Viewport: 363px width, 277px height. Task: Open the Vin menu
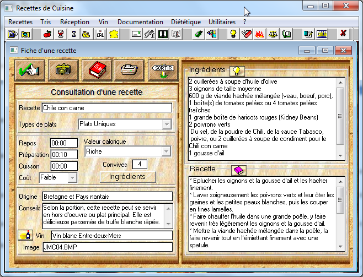[x=103, y=22]
